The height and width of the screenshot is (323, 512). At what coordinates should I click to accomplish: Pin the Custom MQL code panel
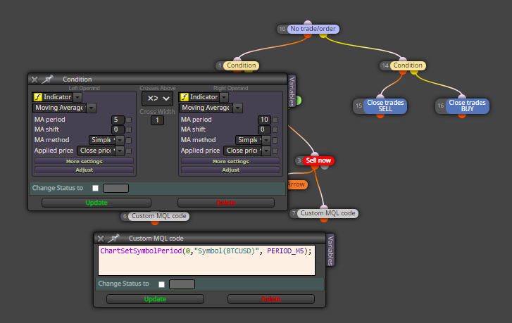114,238
